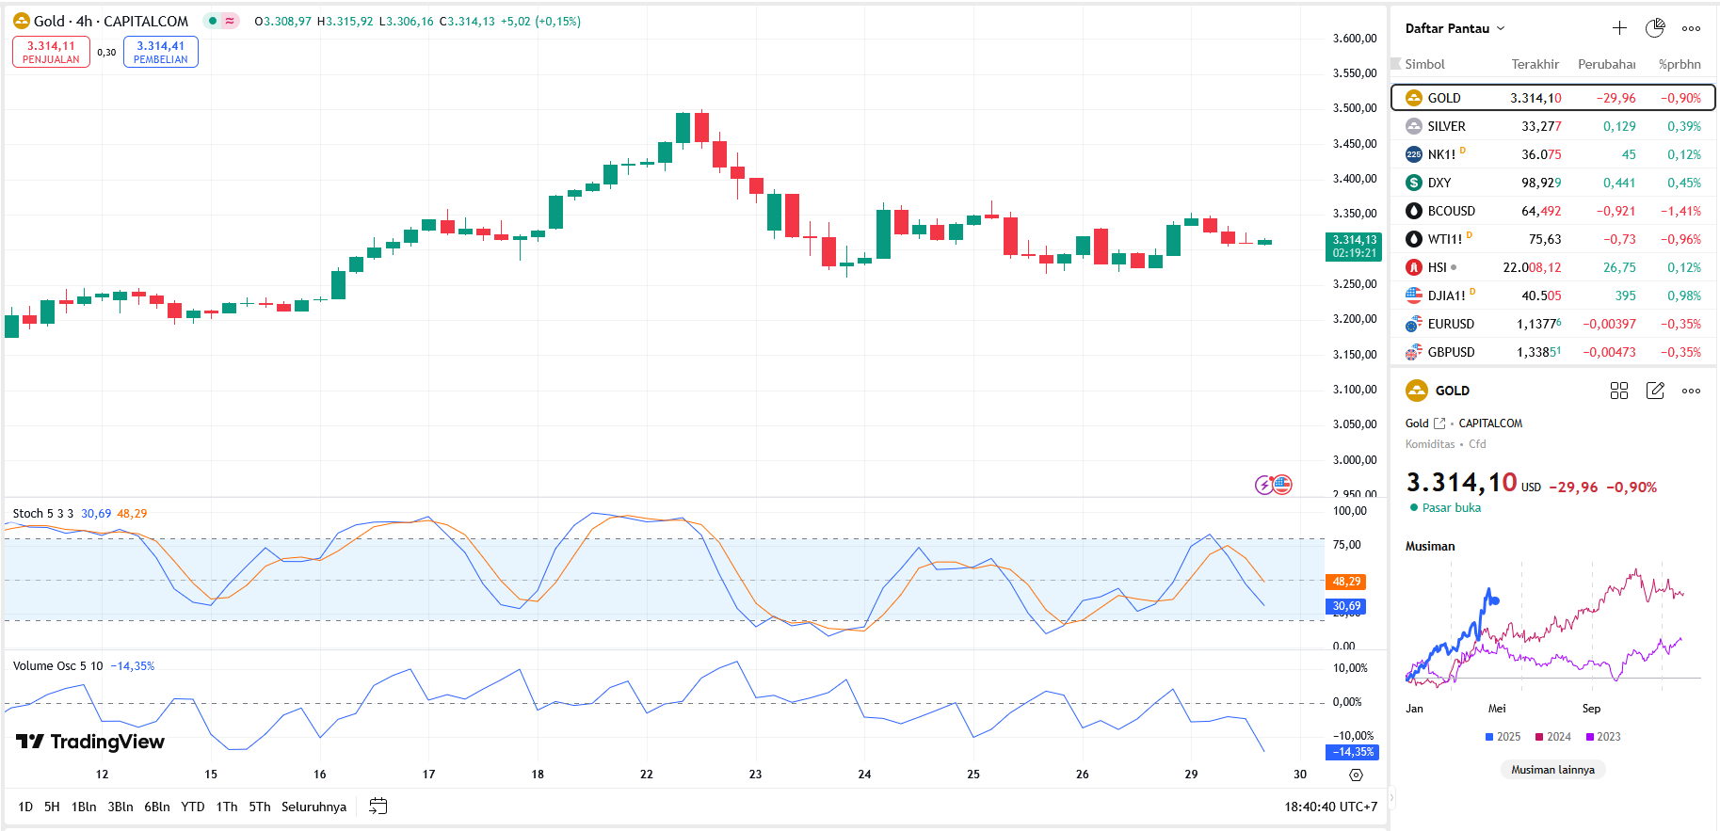The width and height of the screenshot is (1720, 831).
Task: Click the grid layout icon beside GOLD details
Action: click(x=1619, y=391)
